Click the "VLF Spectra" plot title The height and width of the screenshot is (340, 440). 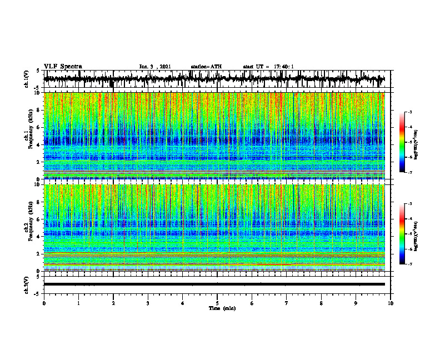(63, 67)
